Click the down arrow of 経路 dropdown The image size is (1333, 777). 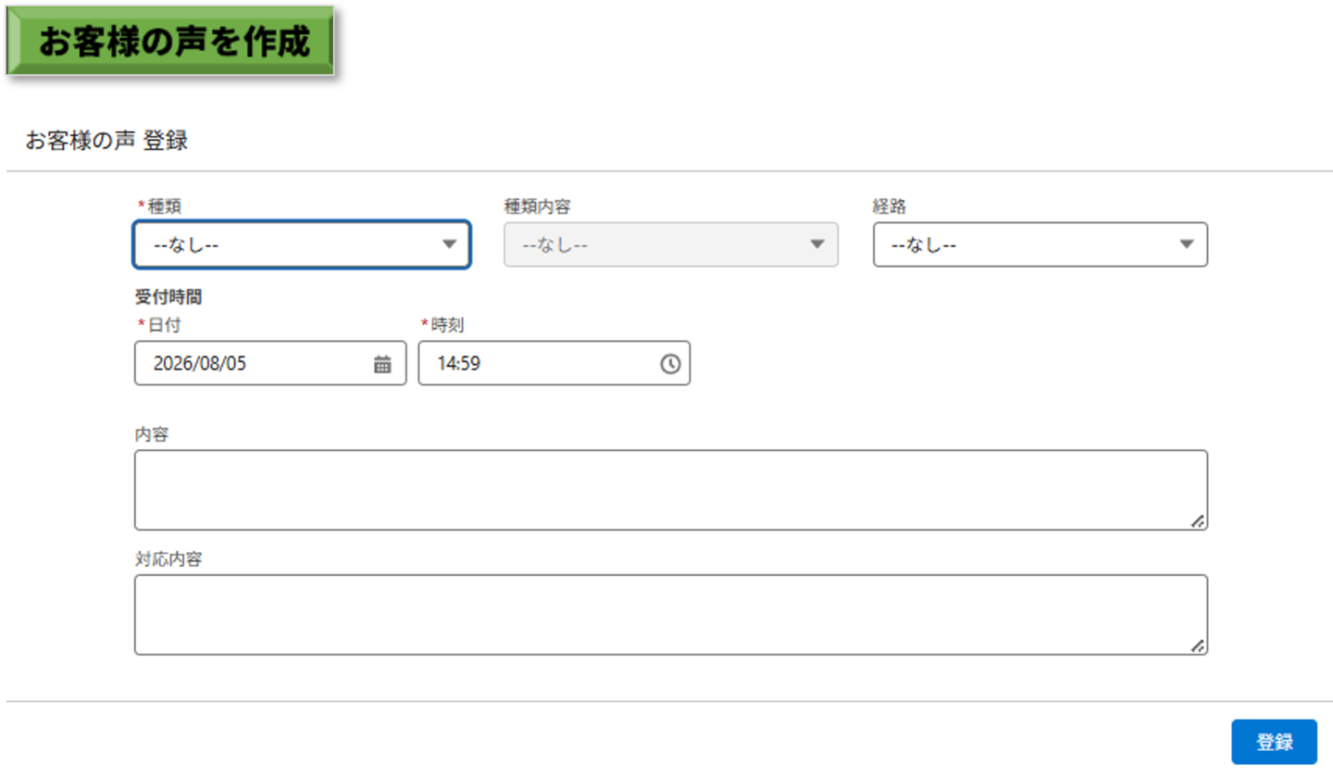(1187, 244)
